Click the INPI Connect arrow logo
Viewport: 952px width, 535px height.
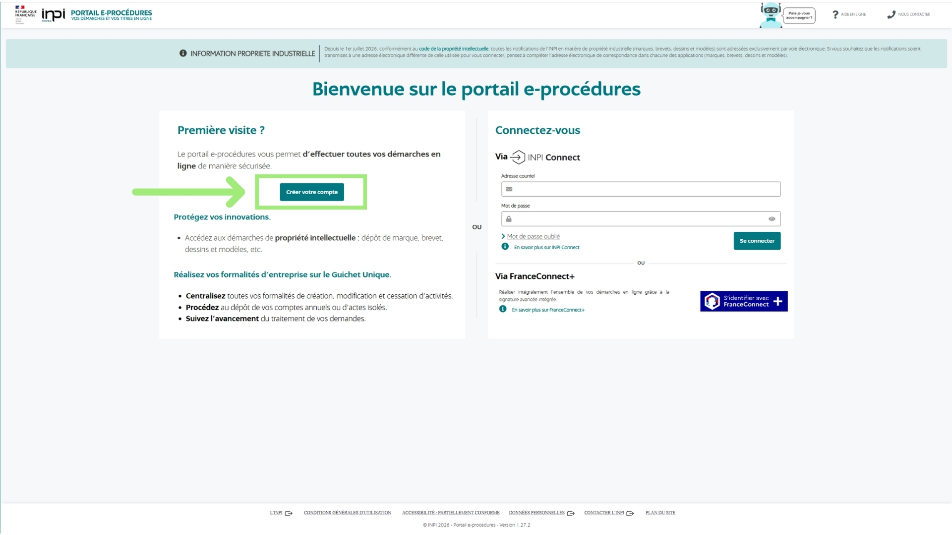518,157
